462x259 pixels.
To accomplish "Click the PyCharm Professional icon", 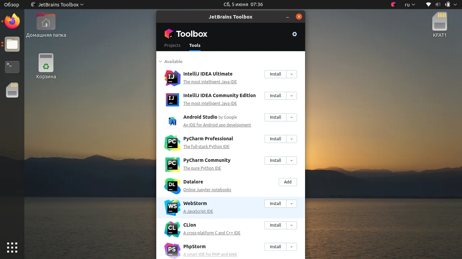I will [172, 143].
